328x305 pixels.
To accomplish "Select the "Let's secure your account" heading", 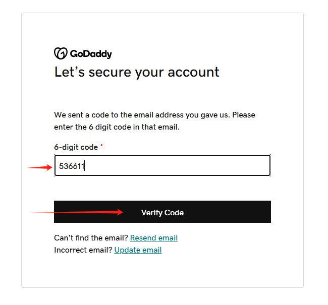I will coord(137,72).
